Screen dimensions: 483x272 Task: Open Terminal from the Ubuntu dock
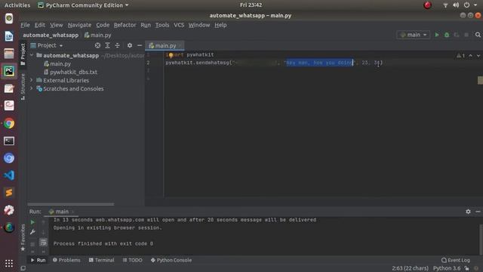(9, 141)
